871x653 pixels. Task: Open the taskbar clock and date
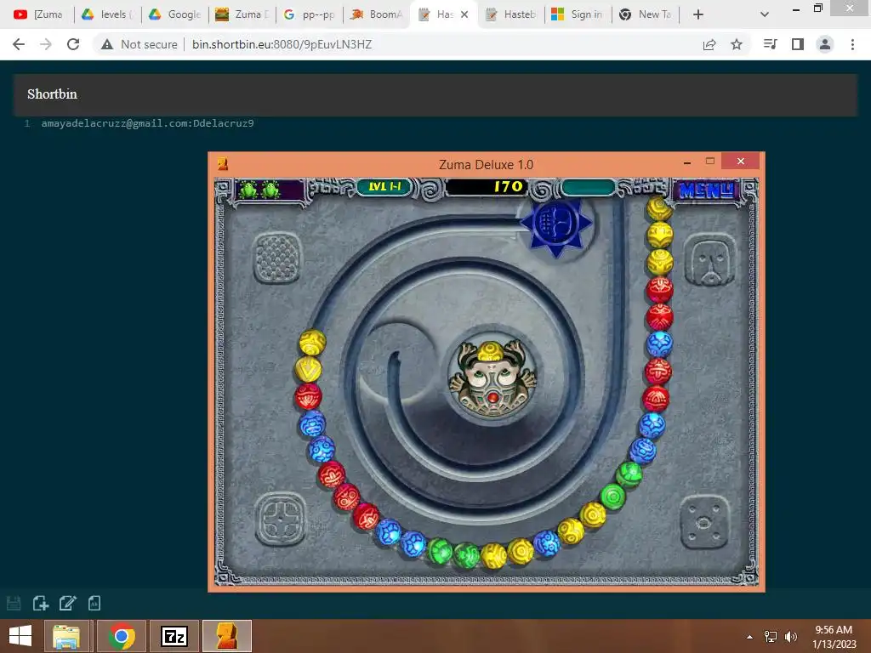pyautogui.click(x=834, y=637)
